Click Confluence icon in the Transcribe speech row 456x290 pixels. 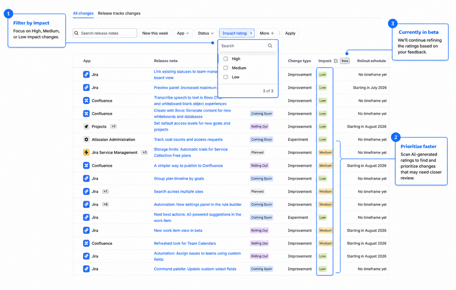86,100
